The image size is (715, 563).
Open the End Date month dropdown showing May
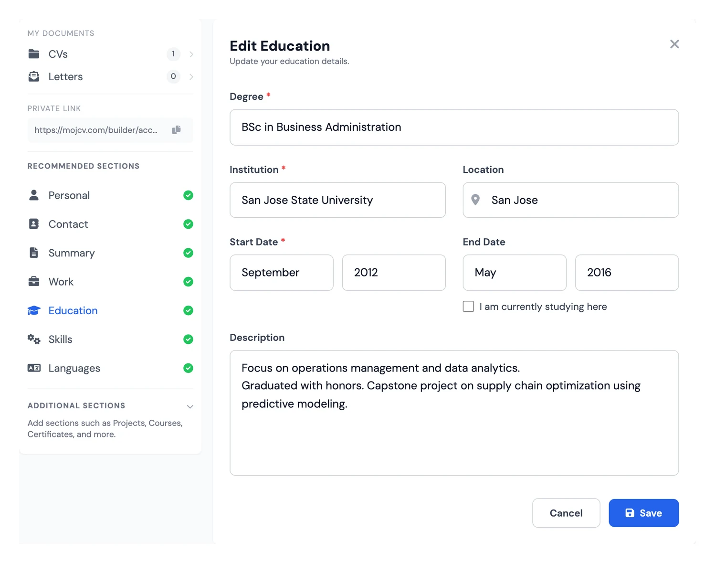point(515,273)
